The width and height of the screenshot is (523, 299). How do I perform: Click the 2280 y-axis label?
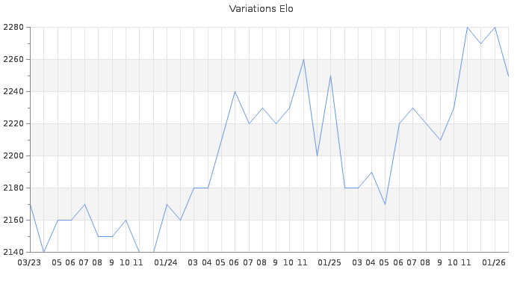[x=13, y=28]
